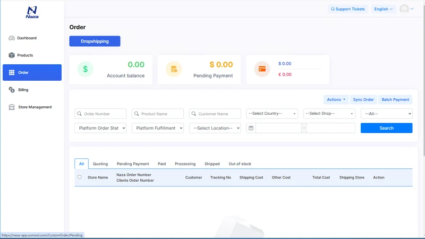Click the Shipping Store column header
Viewport: 425px width, 239px height.
(352, 177)
